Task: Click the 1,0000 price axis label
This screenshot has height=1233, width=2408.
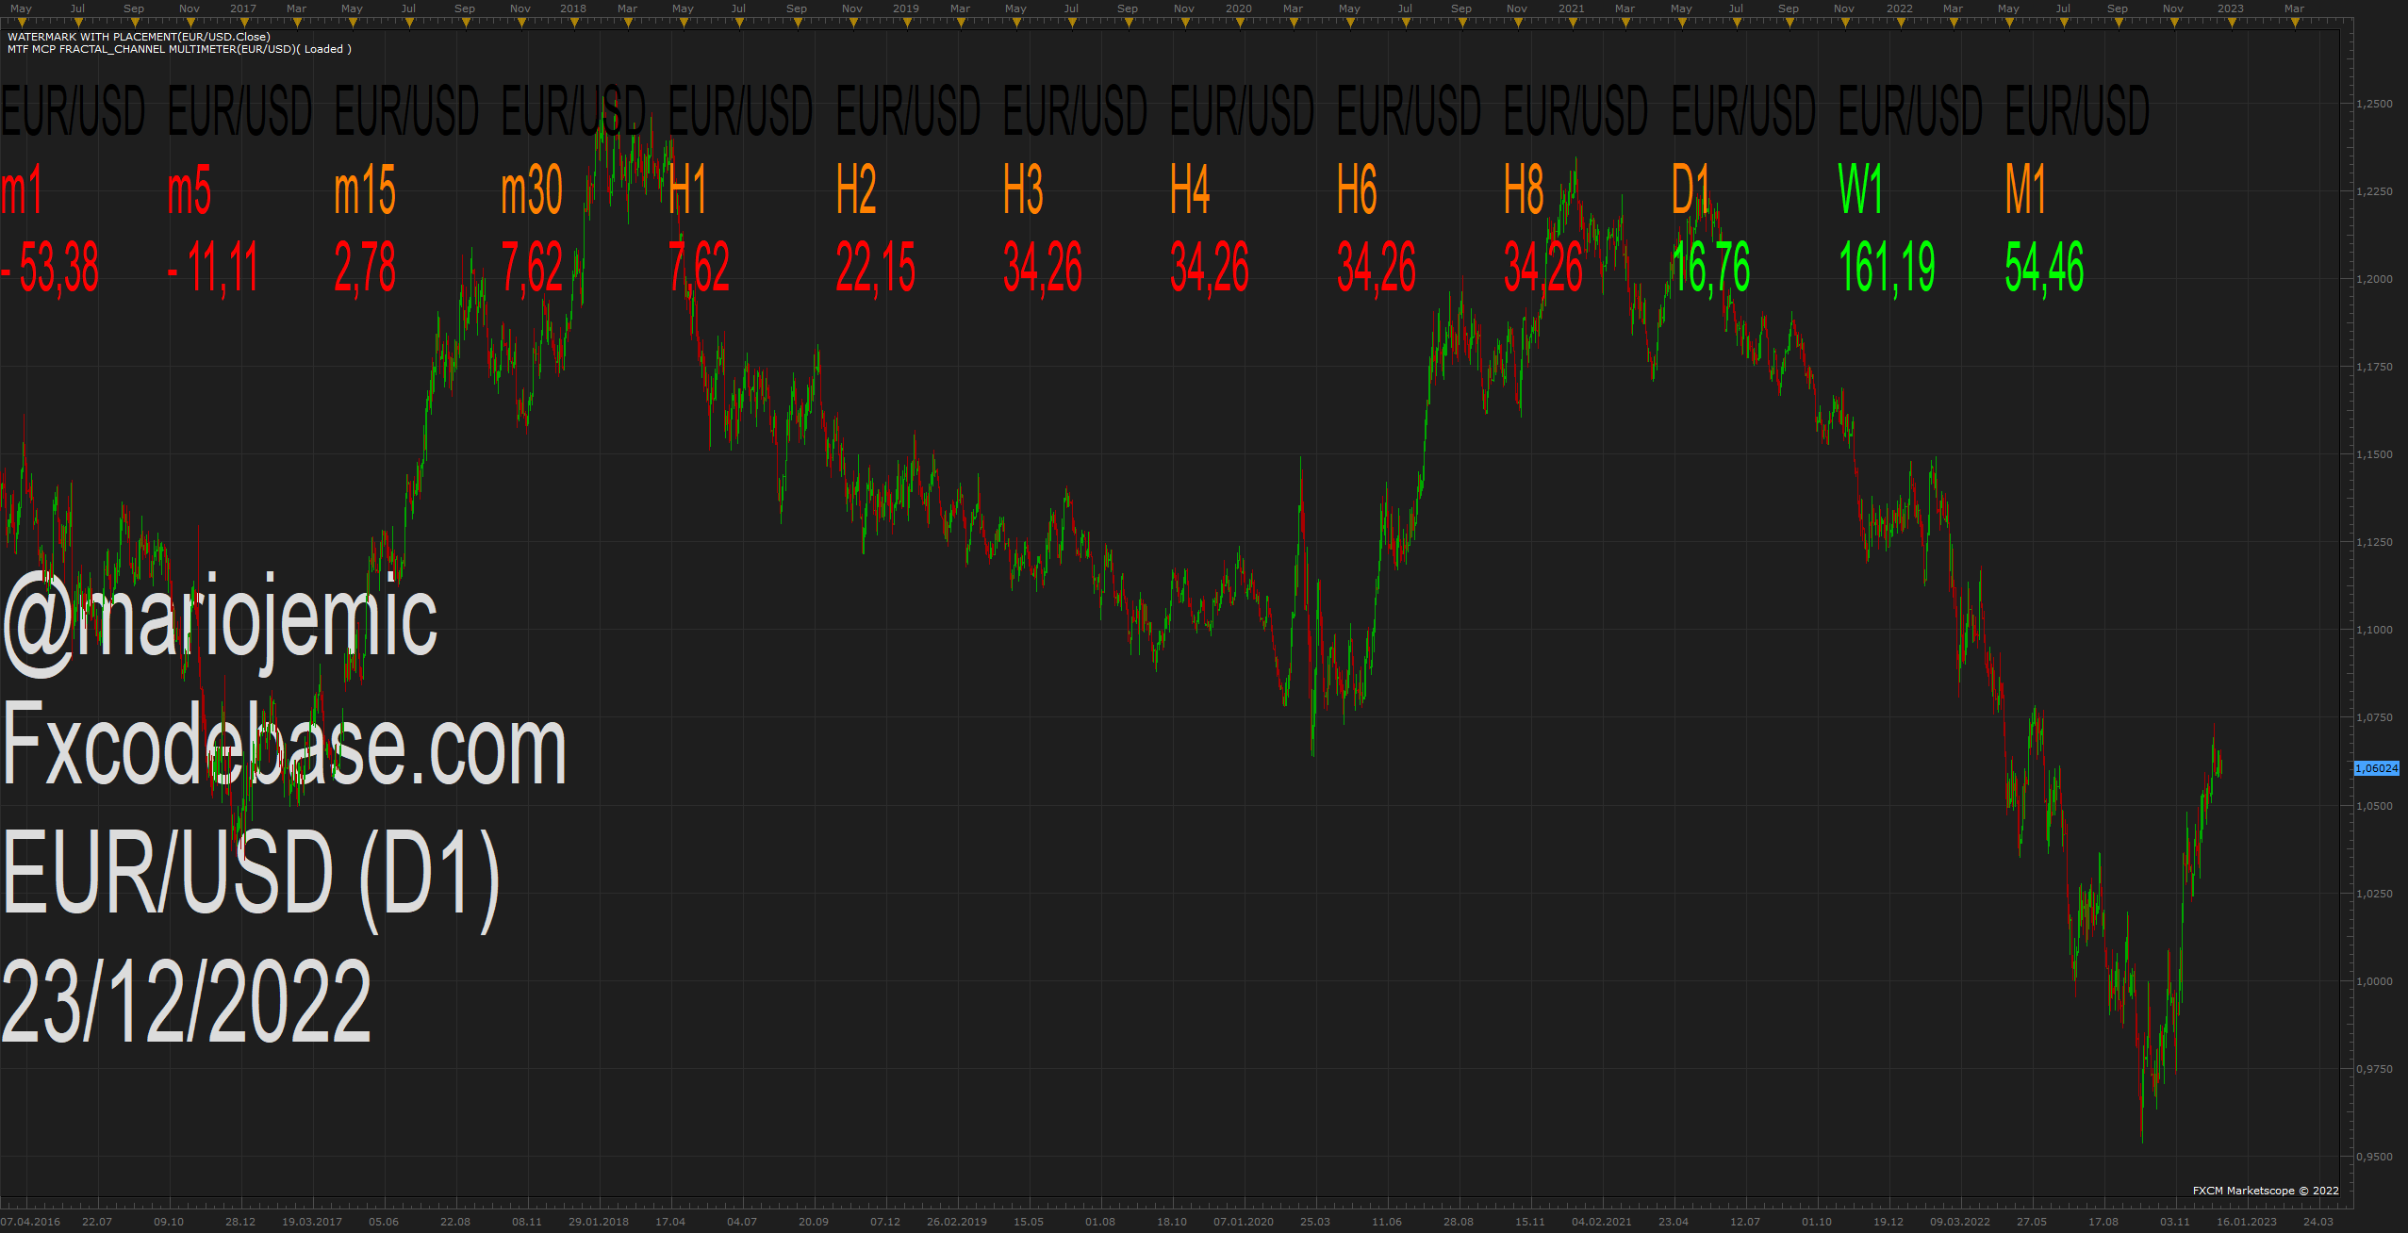Action: point(2374,981)
